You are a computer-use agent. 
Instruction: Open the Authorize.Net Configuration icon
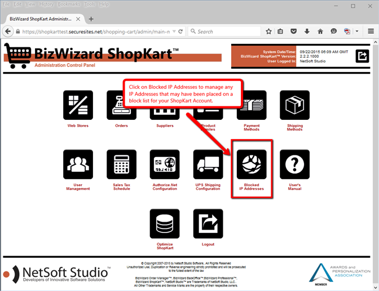(165, 164)
